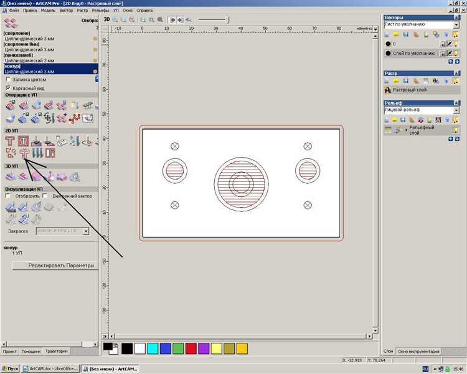This screenshot has width=467, height=374.
Task: Open the Пуск start button
Action: [10, 369]
